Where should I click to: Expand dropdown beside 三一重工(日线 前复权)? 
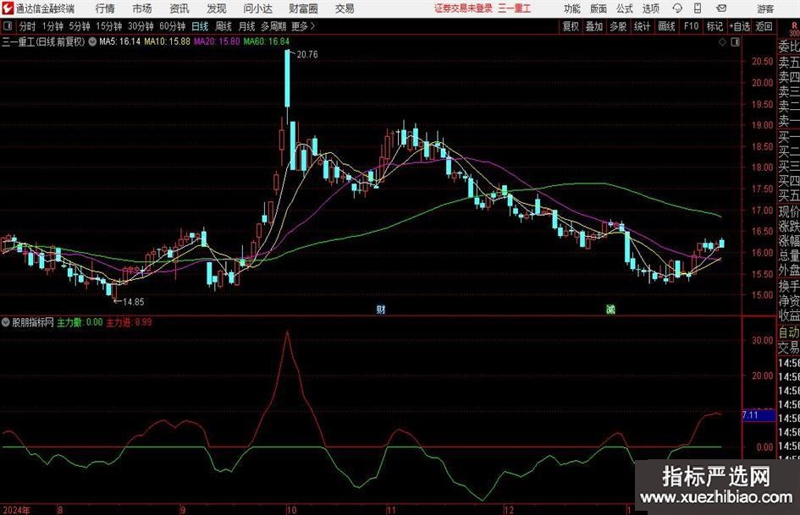[x=92, y=41]
